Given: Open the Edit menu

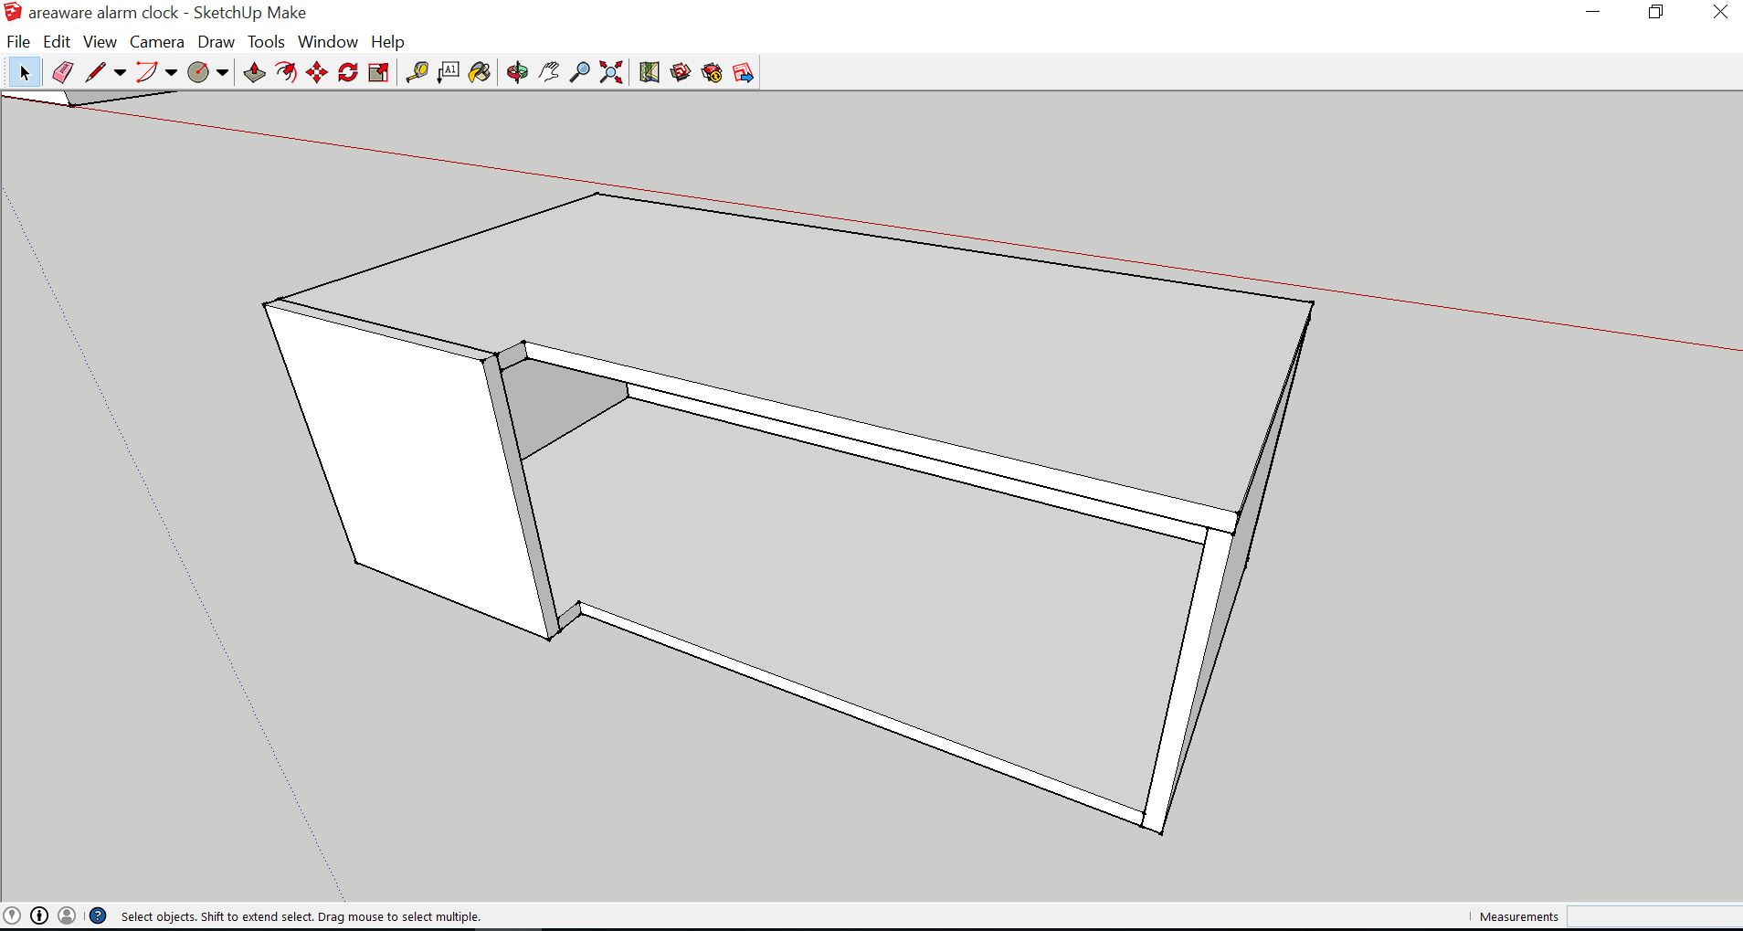Looking at the screenshot, I should (57, 42).
